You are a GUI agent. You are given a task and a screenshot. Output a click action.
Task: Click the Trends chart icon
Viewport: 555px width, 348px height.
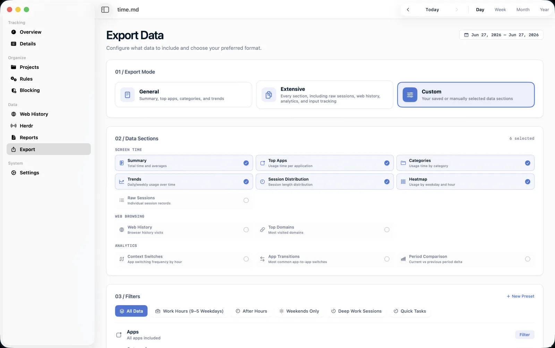[122, 182]
